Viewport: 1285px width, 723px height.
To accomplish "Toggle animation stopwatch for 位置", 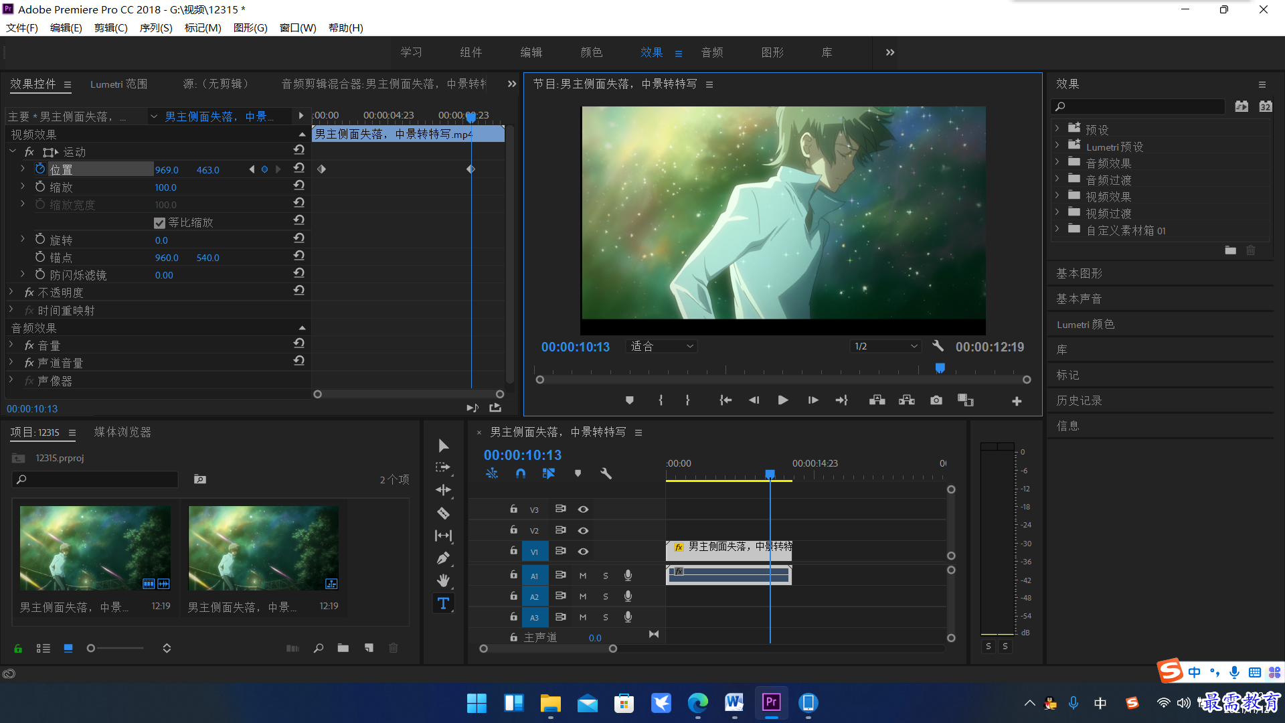I will point(40,169).
